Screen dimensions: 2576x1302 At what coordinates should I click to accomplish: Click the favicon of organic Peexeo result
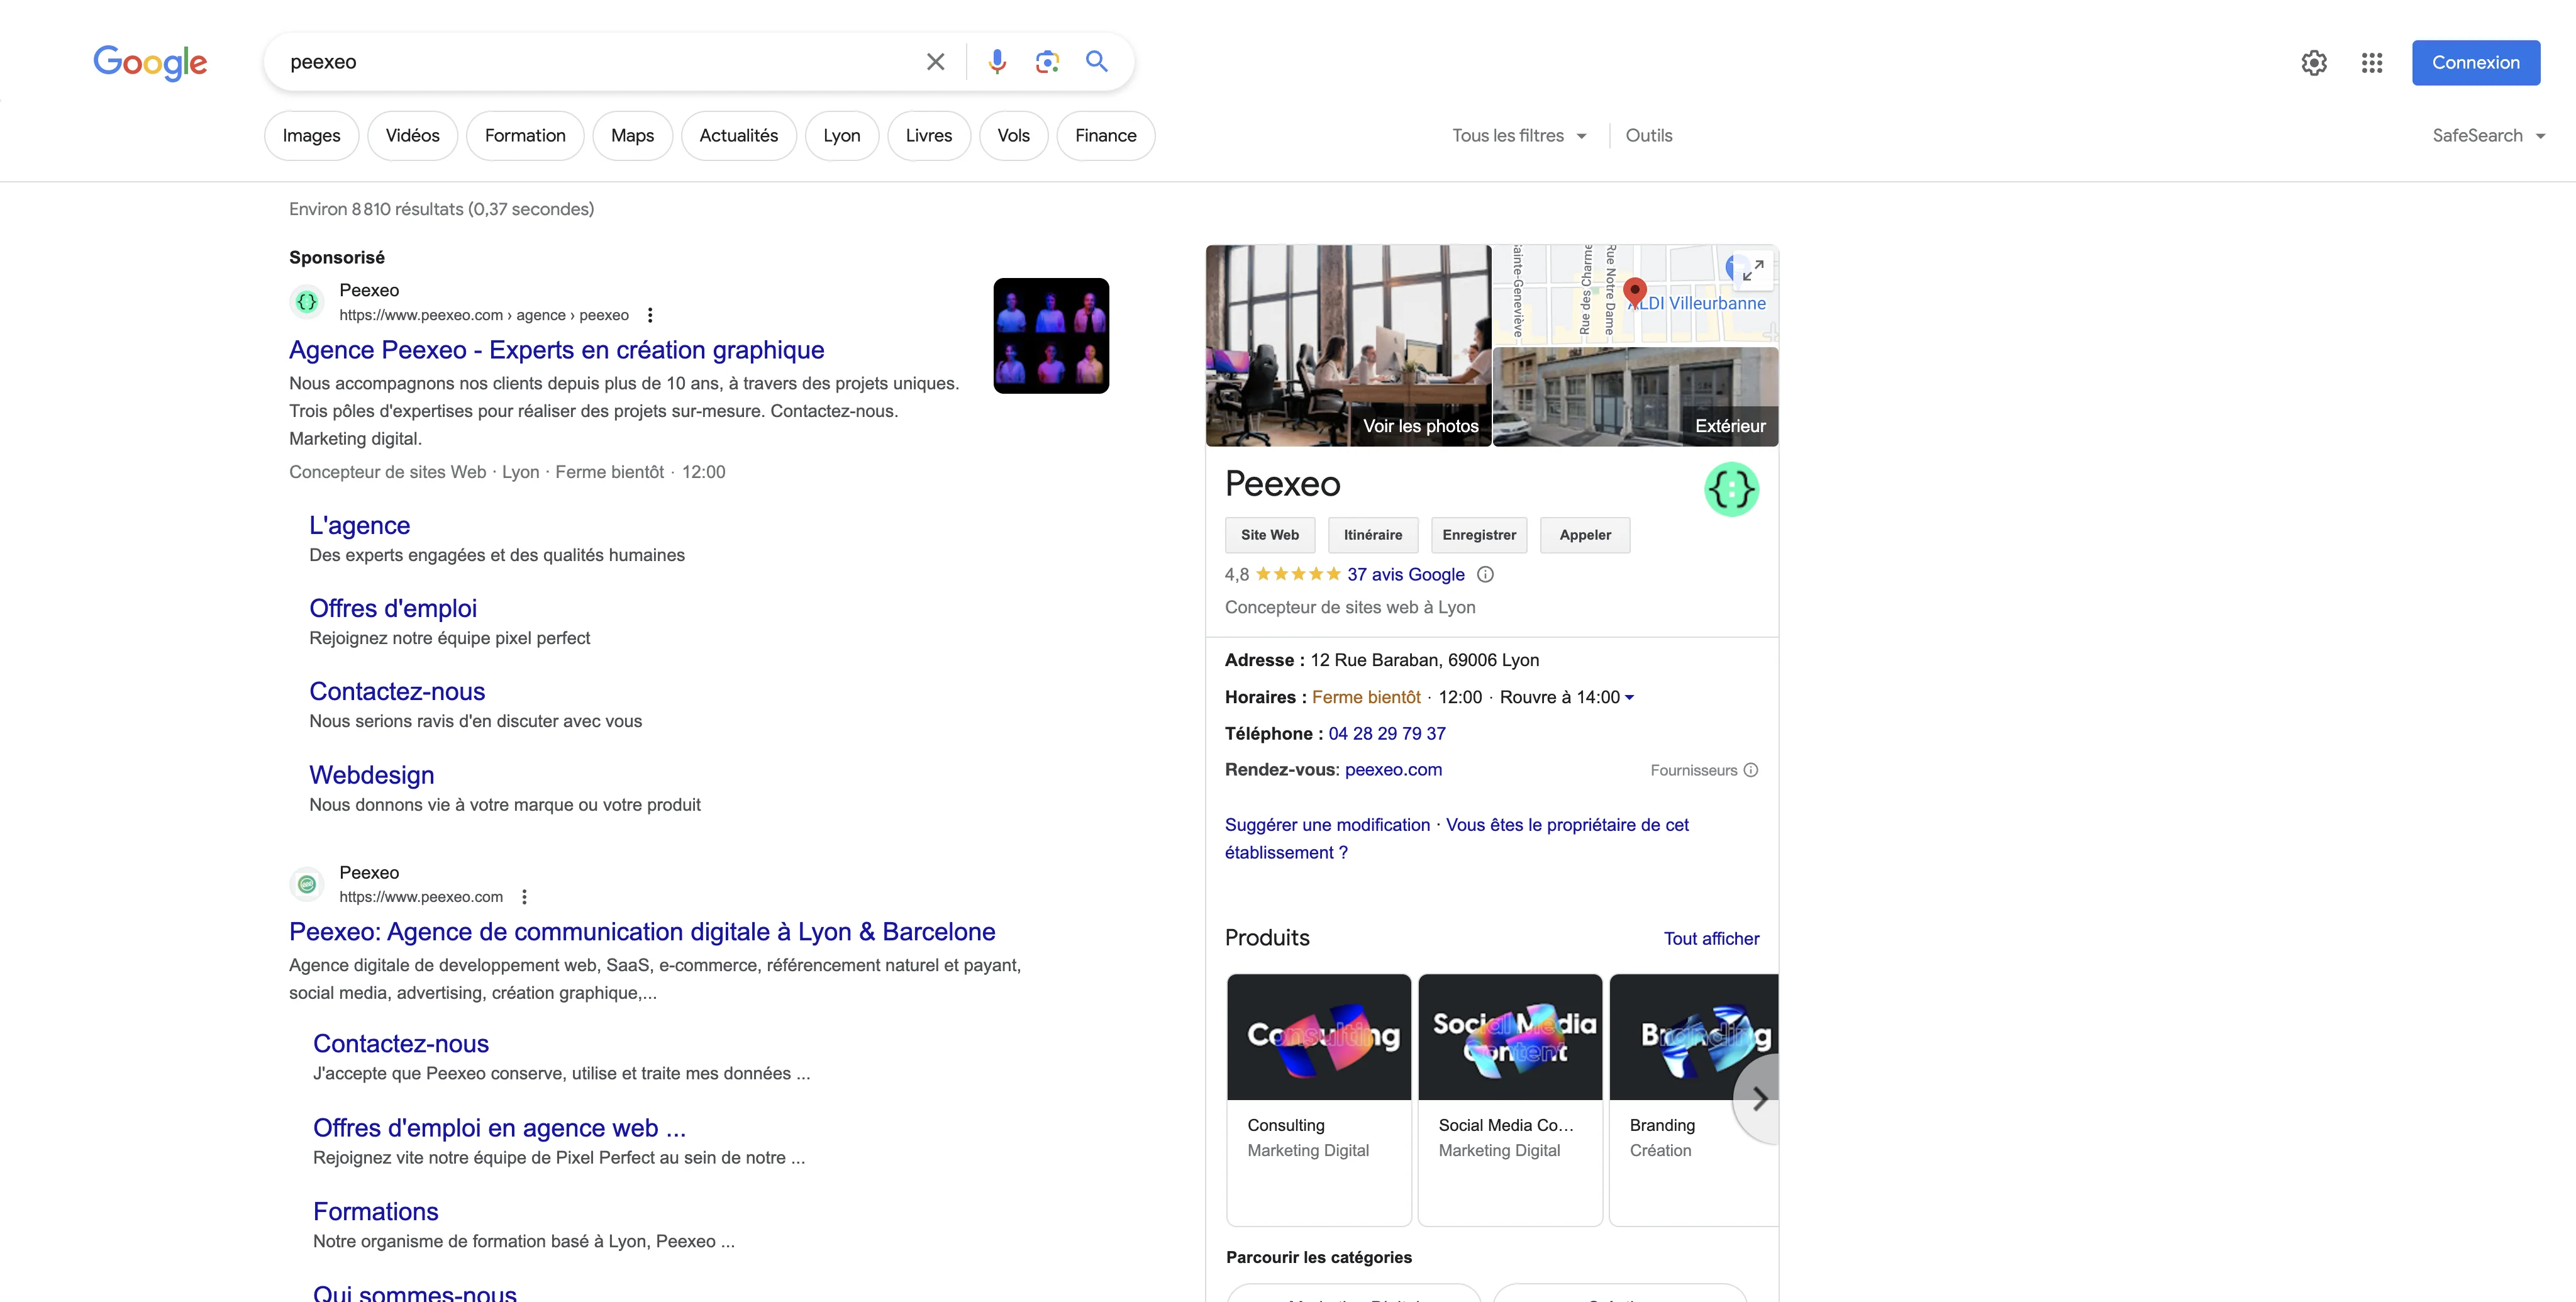click(x=307, y=884)
